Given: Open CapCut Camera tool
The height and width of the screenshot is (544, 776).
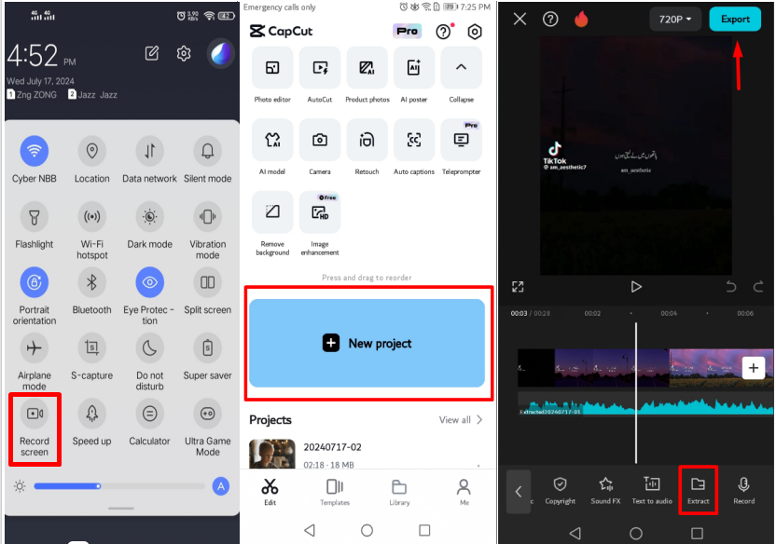Looking at the screenshot, I should coord(320,140).
